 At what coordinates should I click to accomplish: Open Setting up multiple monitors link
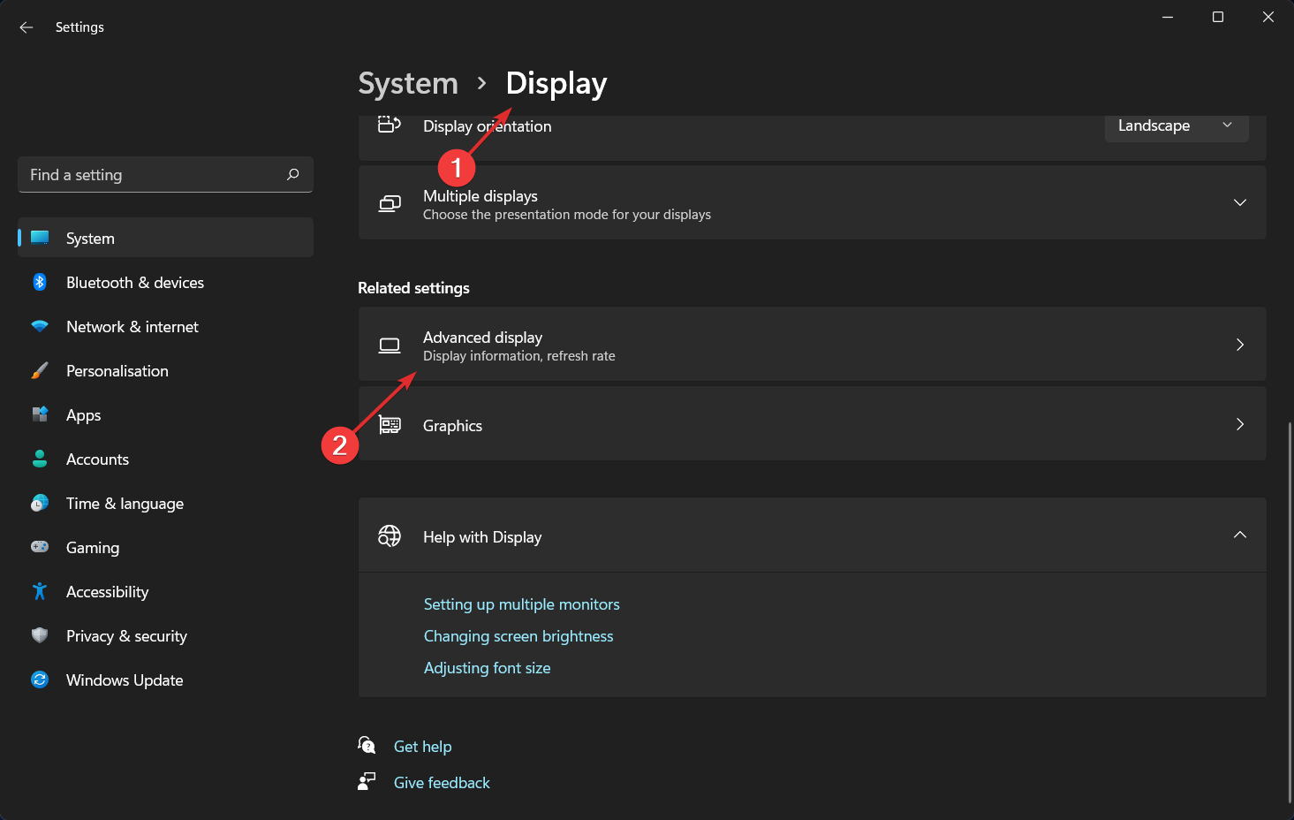pyautogui.click(x=521, y=604)
